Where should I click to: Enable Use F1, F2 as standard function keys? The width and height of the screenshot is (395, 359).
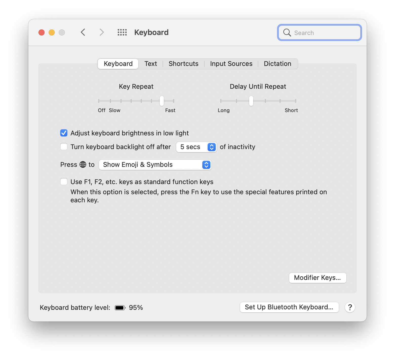(64, 182)
